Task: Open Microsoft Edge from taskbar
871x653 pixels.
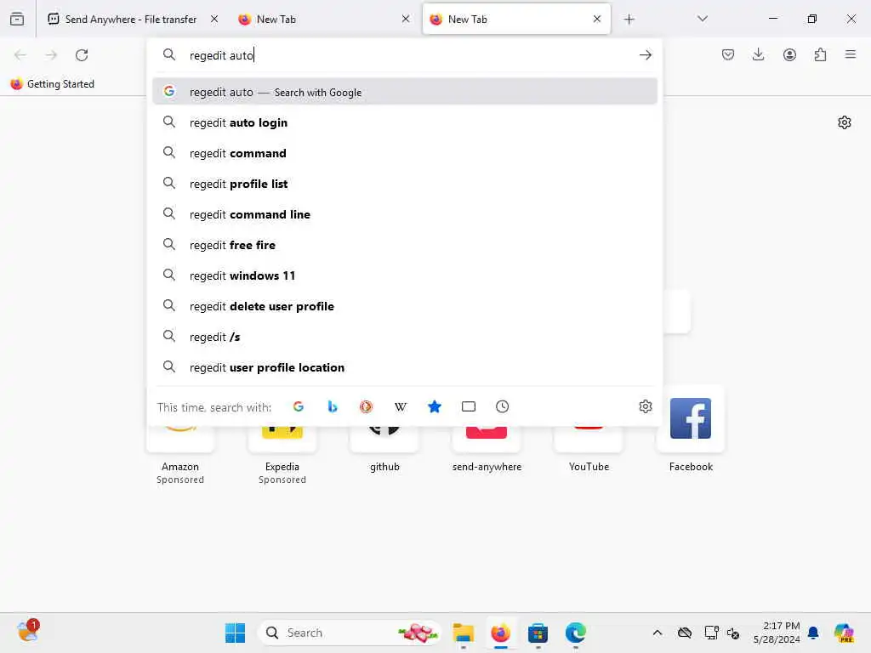Action: (x=576, y=633)
